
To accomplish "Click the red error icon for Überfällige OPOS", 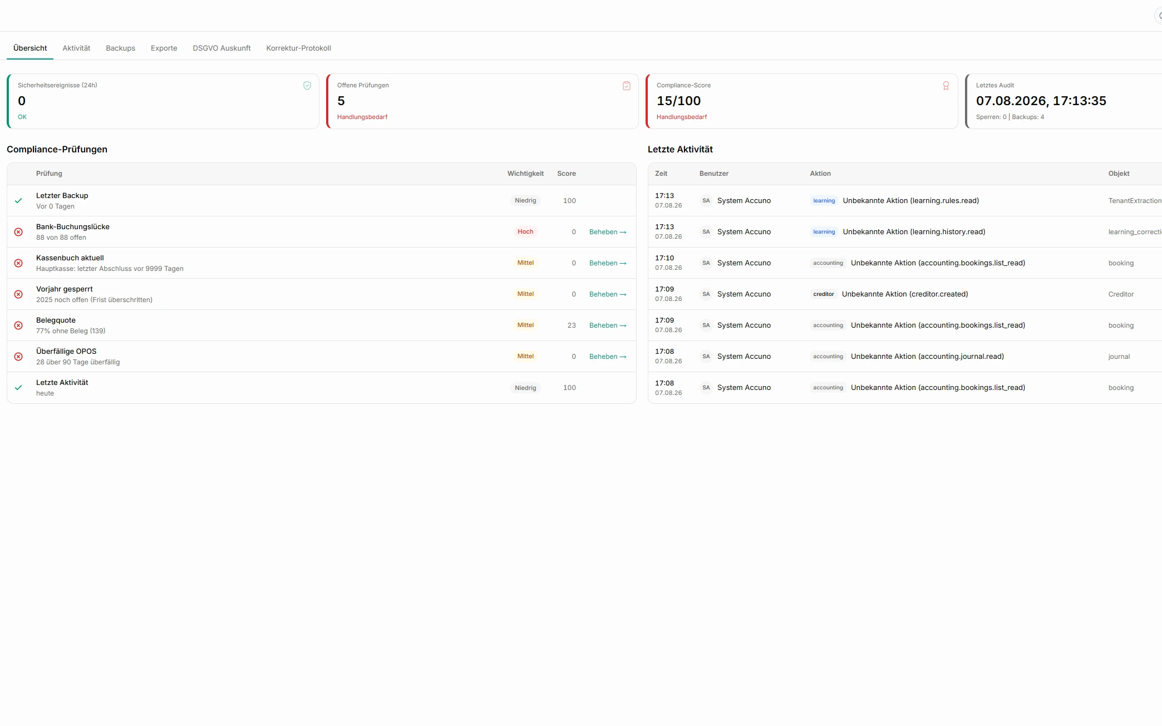I will coord(18,357).
